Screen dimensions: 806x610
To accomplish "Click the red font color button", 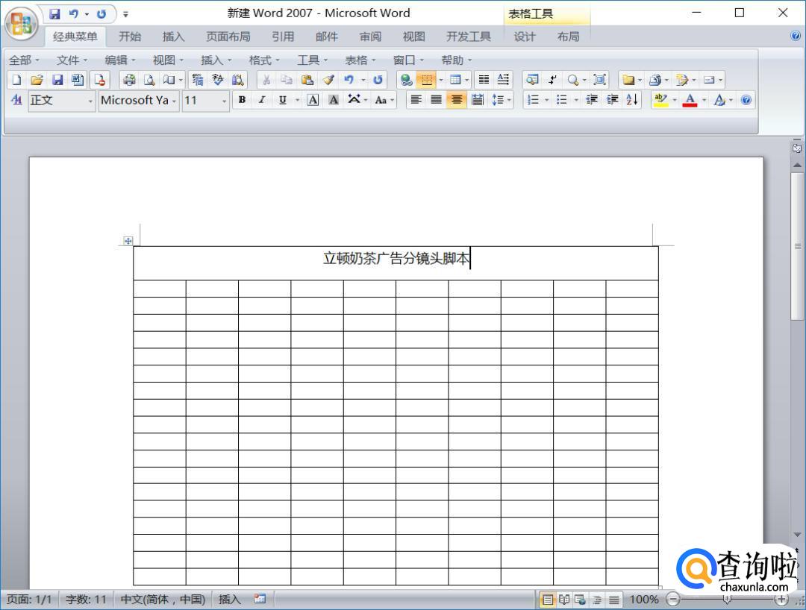I will click(690, 100).
